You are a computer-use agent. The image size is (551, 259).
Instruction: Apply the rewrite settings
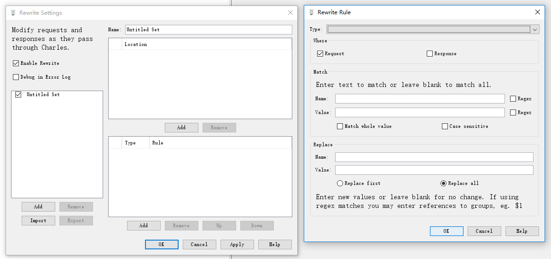[237, 244]
